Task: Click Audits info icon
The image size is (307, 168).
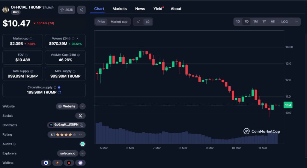Action: tap(14, 144)
